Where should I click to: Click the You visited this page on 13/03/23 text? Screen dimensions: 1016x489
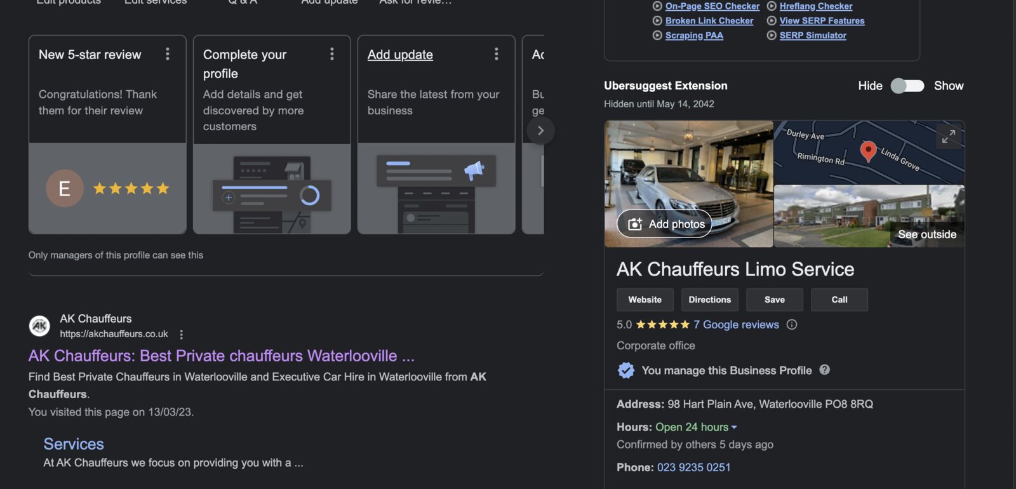(111, 412)
